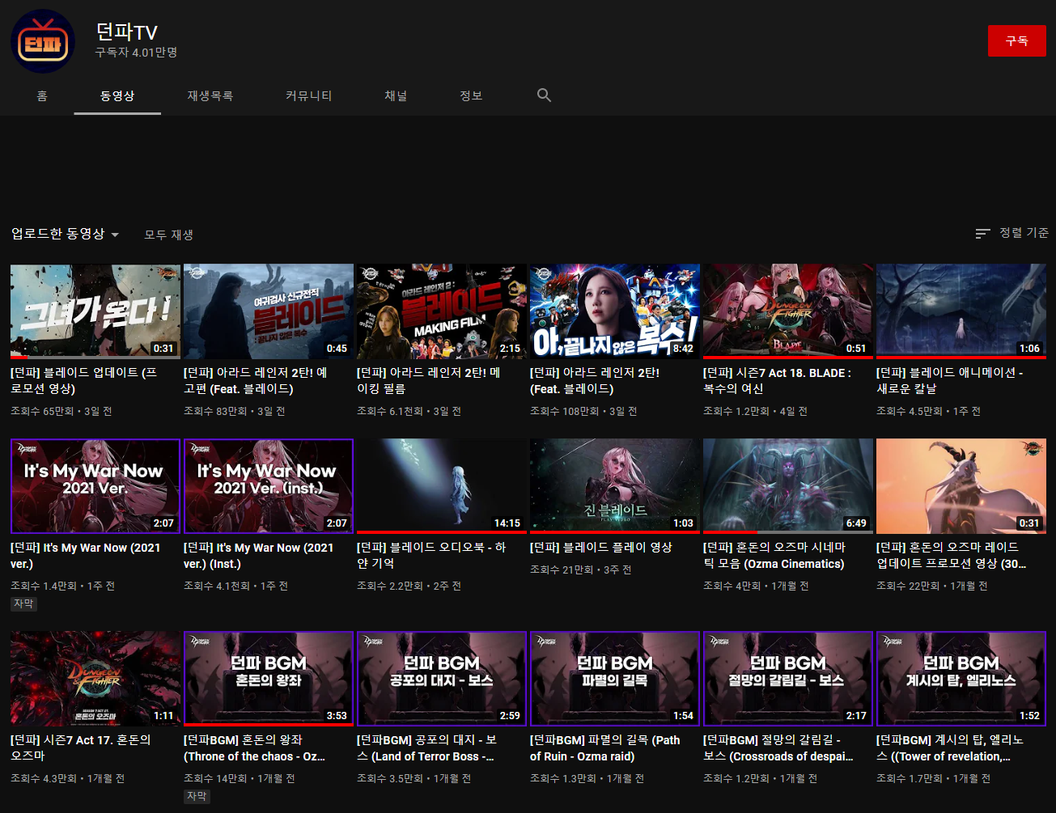Screen dimensions: 1056x813
Task: Click the 구독자 4.01만명 subscriber count
Action: pos(136,53)
